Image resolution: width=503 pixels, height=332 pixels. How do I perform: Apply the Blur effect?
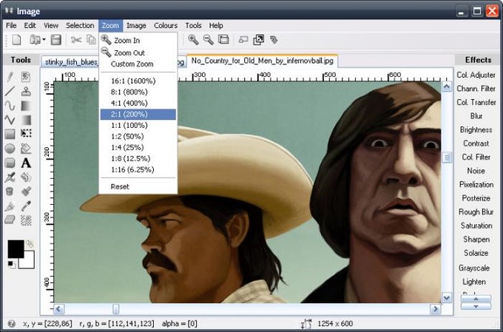coord(476,116)
